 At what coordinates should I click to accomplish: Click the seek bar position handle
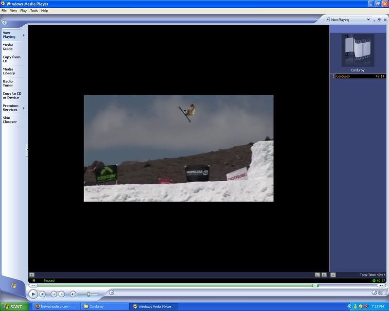click(x=315, y=286)
